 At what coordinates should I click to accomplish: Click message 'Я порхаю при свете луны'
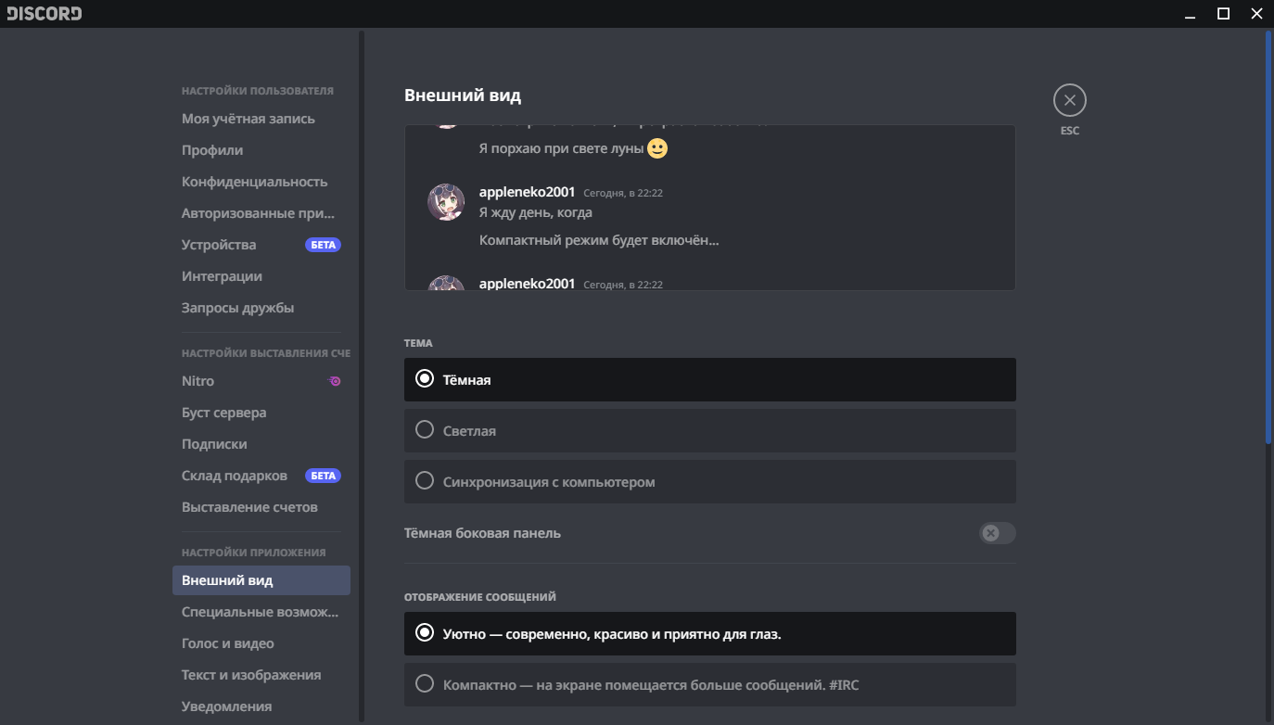tap(561, 148)
